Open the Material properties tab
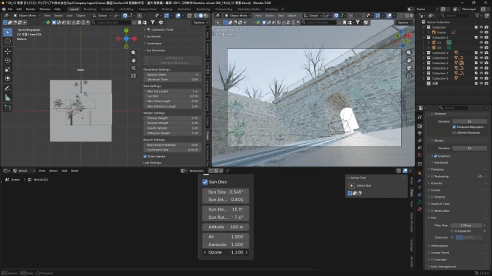 point(420,209)
